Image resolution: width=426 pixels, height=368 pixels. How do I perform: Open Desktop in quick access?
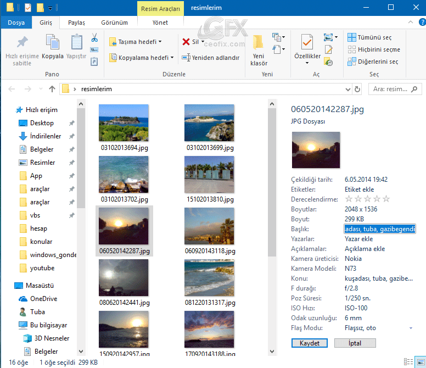(x=42, y=123)
